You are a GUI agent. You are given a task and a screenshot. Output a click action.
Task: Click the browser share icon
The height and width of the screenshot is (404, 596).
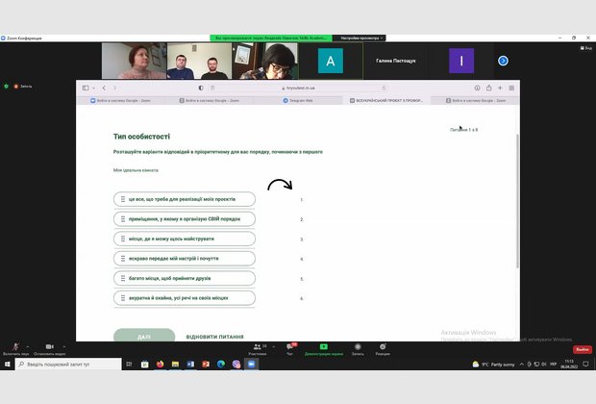coord(488,88)
